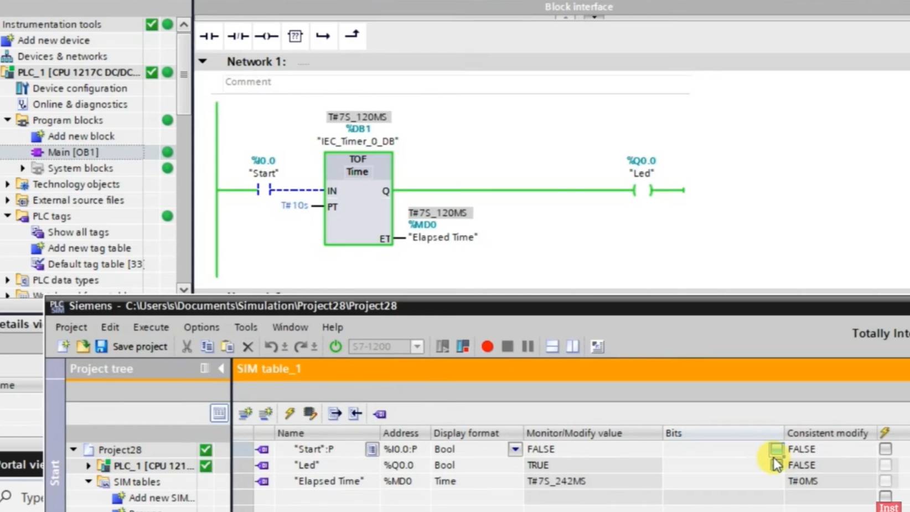Collapse the SIM tables node
This screenshot has width=910, height=512.
[x=89, y=482]
